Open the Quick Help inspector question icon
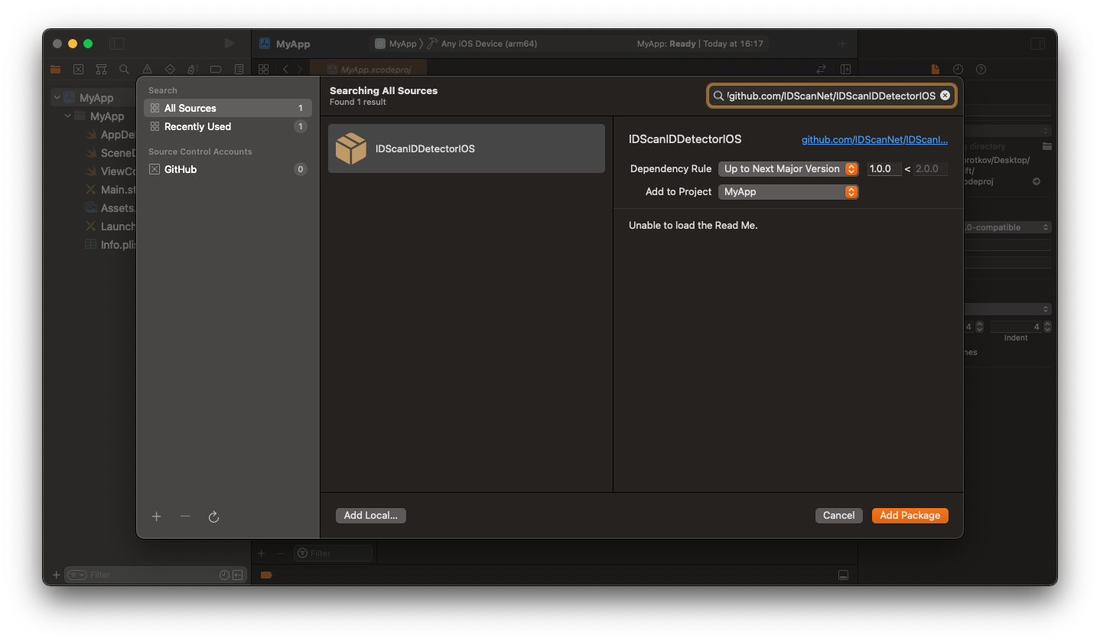Screen dimensions: 1100x642 point(981,69)
